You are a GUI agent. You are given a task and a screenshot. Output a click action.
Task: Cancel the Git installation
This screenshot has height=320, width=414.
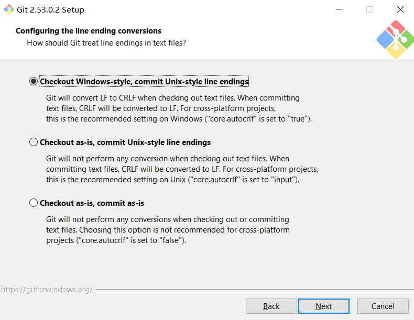[x=383, y=306]
